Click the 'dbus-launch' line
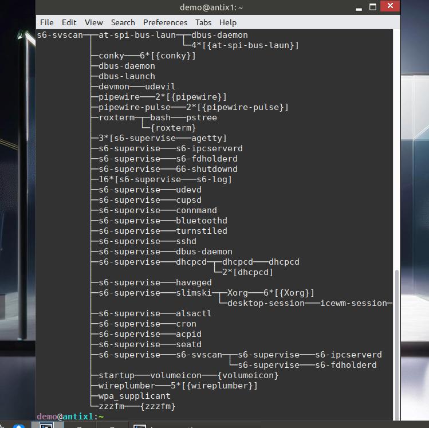The height and width of the screenshot is (428, 429). click(127, 76)
